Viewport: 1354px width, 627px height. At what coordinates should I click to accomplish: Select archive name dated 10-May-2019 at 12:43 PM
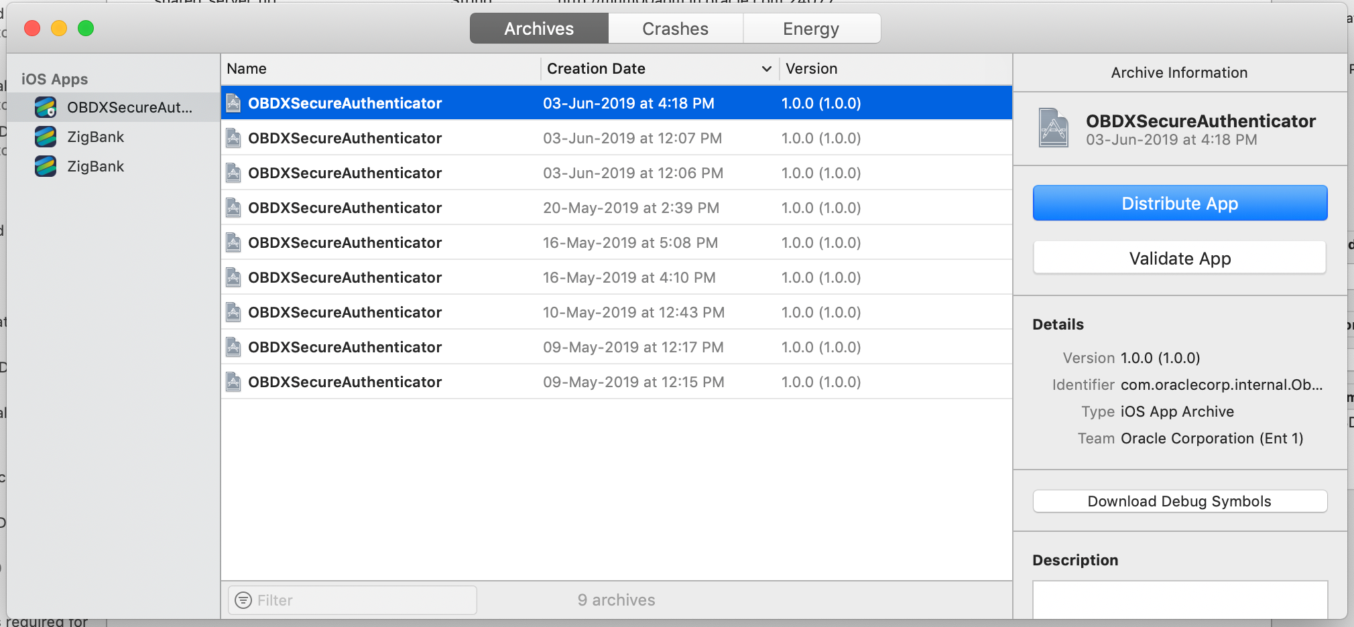345,312
